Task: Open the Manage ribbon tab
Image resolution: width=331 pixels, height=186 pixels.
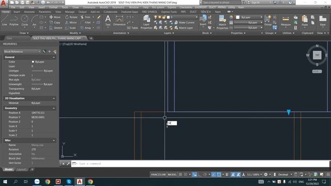Action: pyautogui.click(x=70, y=12)
